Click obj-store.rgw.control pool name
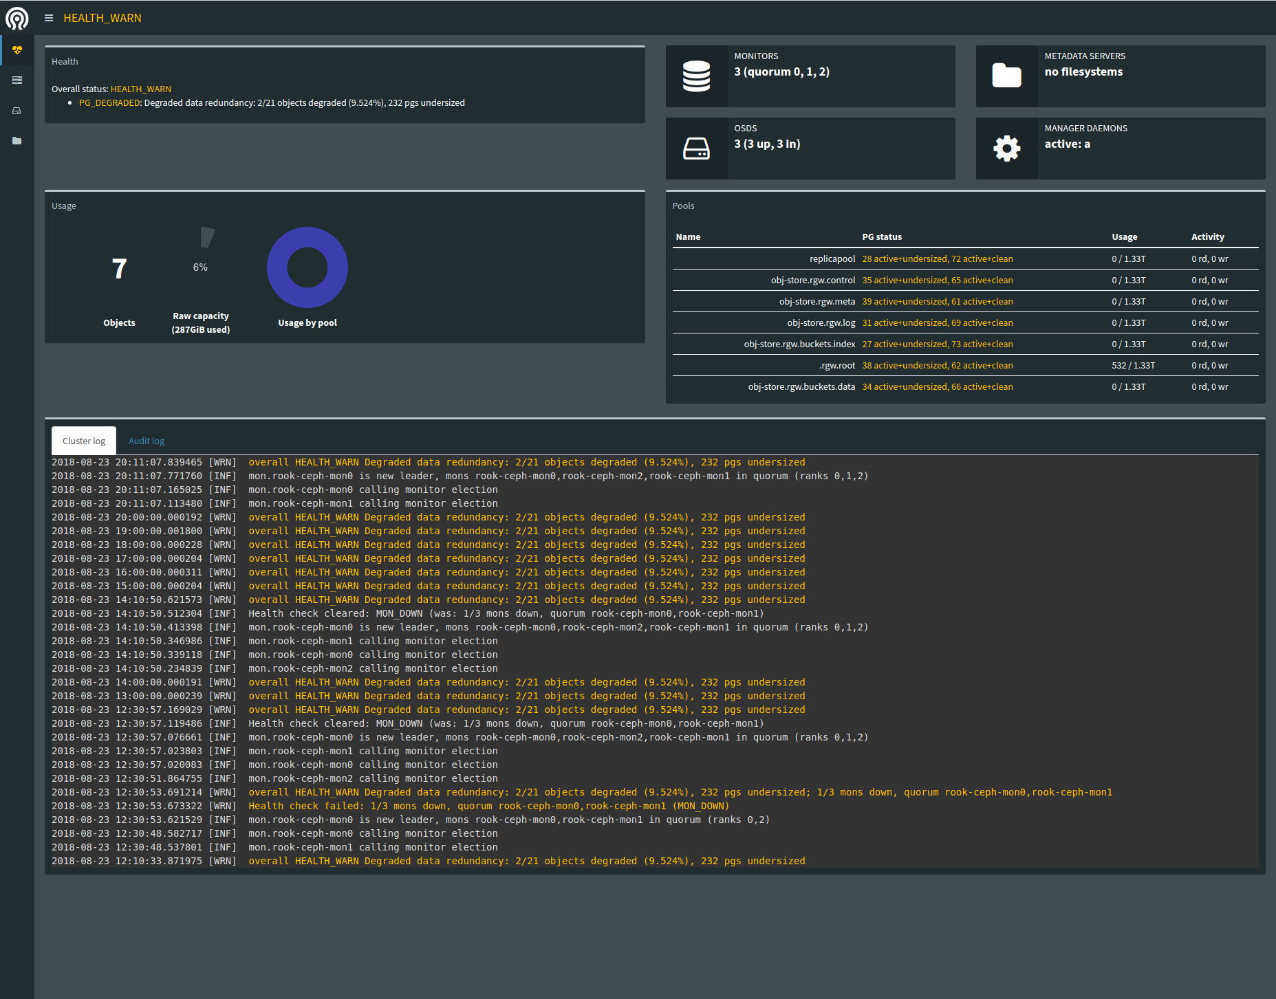 [x=813, y=280]
